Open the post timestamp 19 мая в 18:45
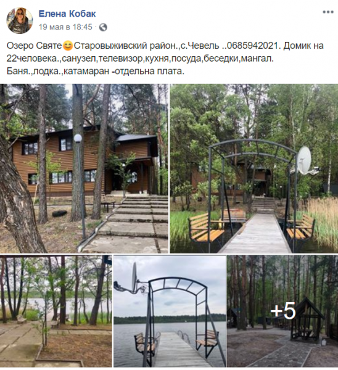 click(x=65, y=27)
